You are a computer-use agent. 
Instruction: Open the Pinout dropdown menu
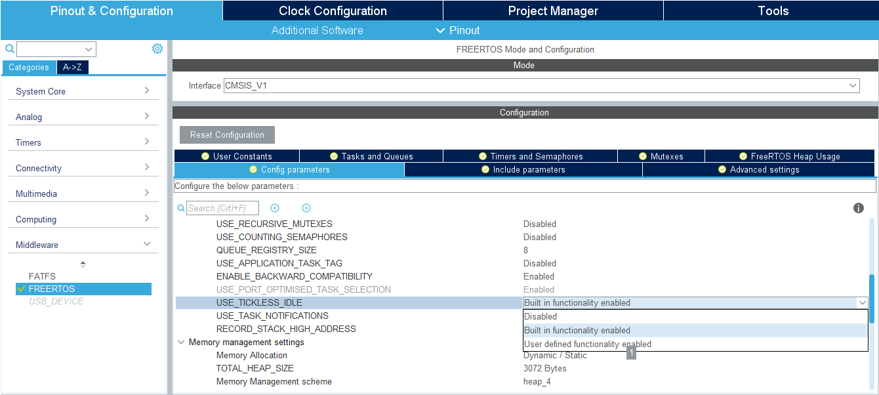[x=458, y=30]
